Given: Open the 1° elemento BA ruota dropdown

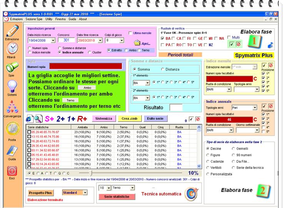Looking at the screenshot, I should pos(147,83).
